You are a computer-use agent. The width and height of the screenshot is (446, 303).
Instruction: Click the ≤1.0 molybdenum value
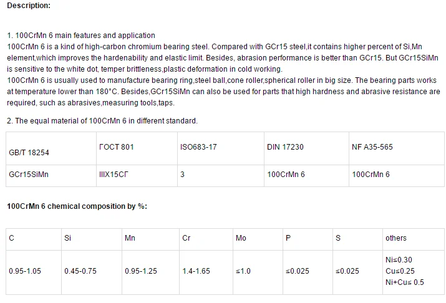click(243, 271)
